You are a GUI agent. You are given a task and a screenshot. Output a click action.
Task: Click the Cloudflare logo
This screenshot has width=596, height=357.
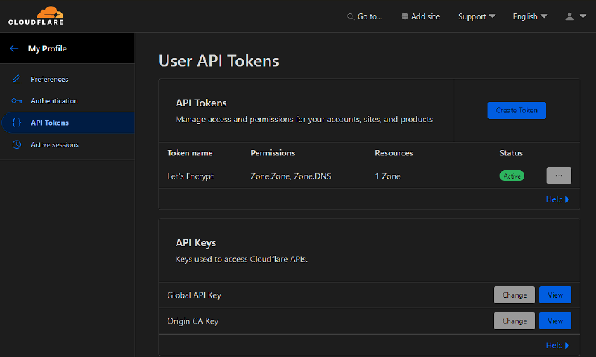[36, 16]
